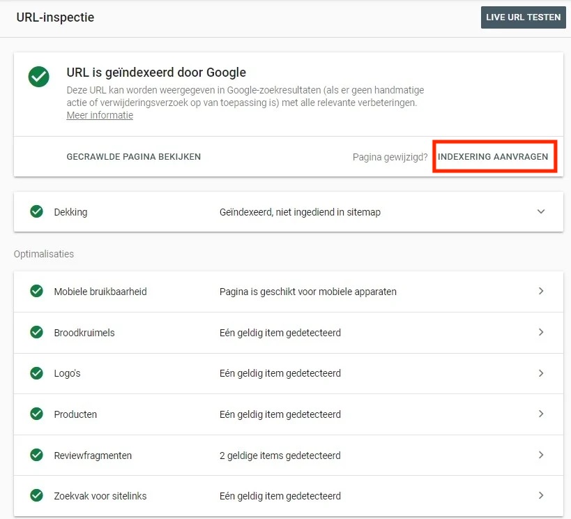Viewport: 571px width, 519px height.
Task: Click 'URL is geïndexeerd door Google' heading
Action: (156, 73)
